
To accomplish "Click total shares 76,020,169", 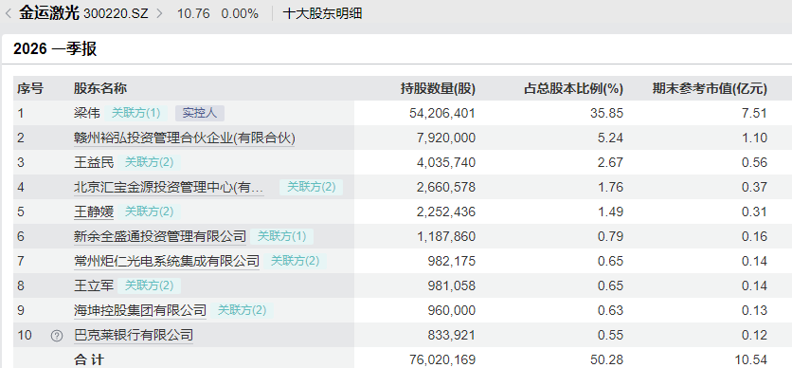I will click(x=442, y=359).
